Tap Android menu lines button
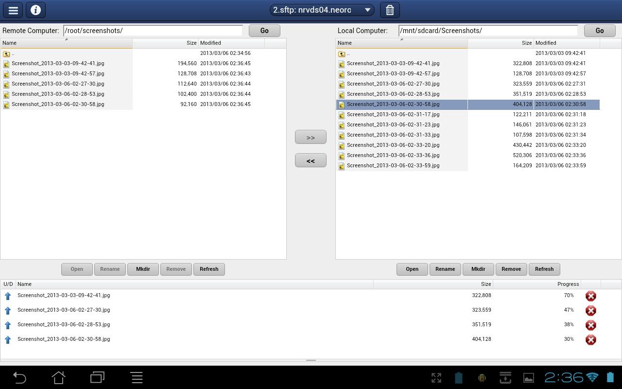This screenshot has height=389, width=622. (137, 377)
